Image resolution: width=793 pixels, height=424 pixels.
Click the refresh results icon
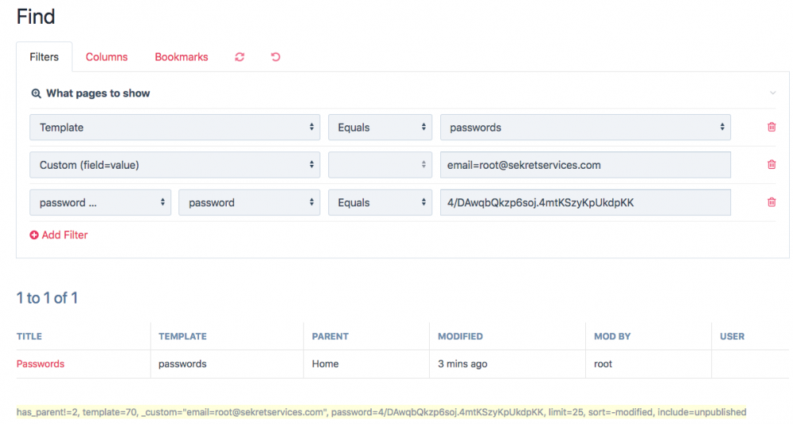[x=239, y=57]
